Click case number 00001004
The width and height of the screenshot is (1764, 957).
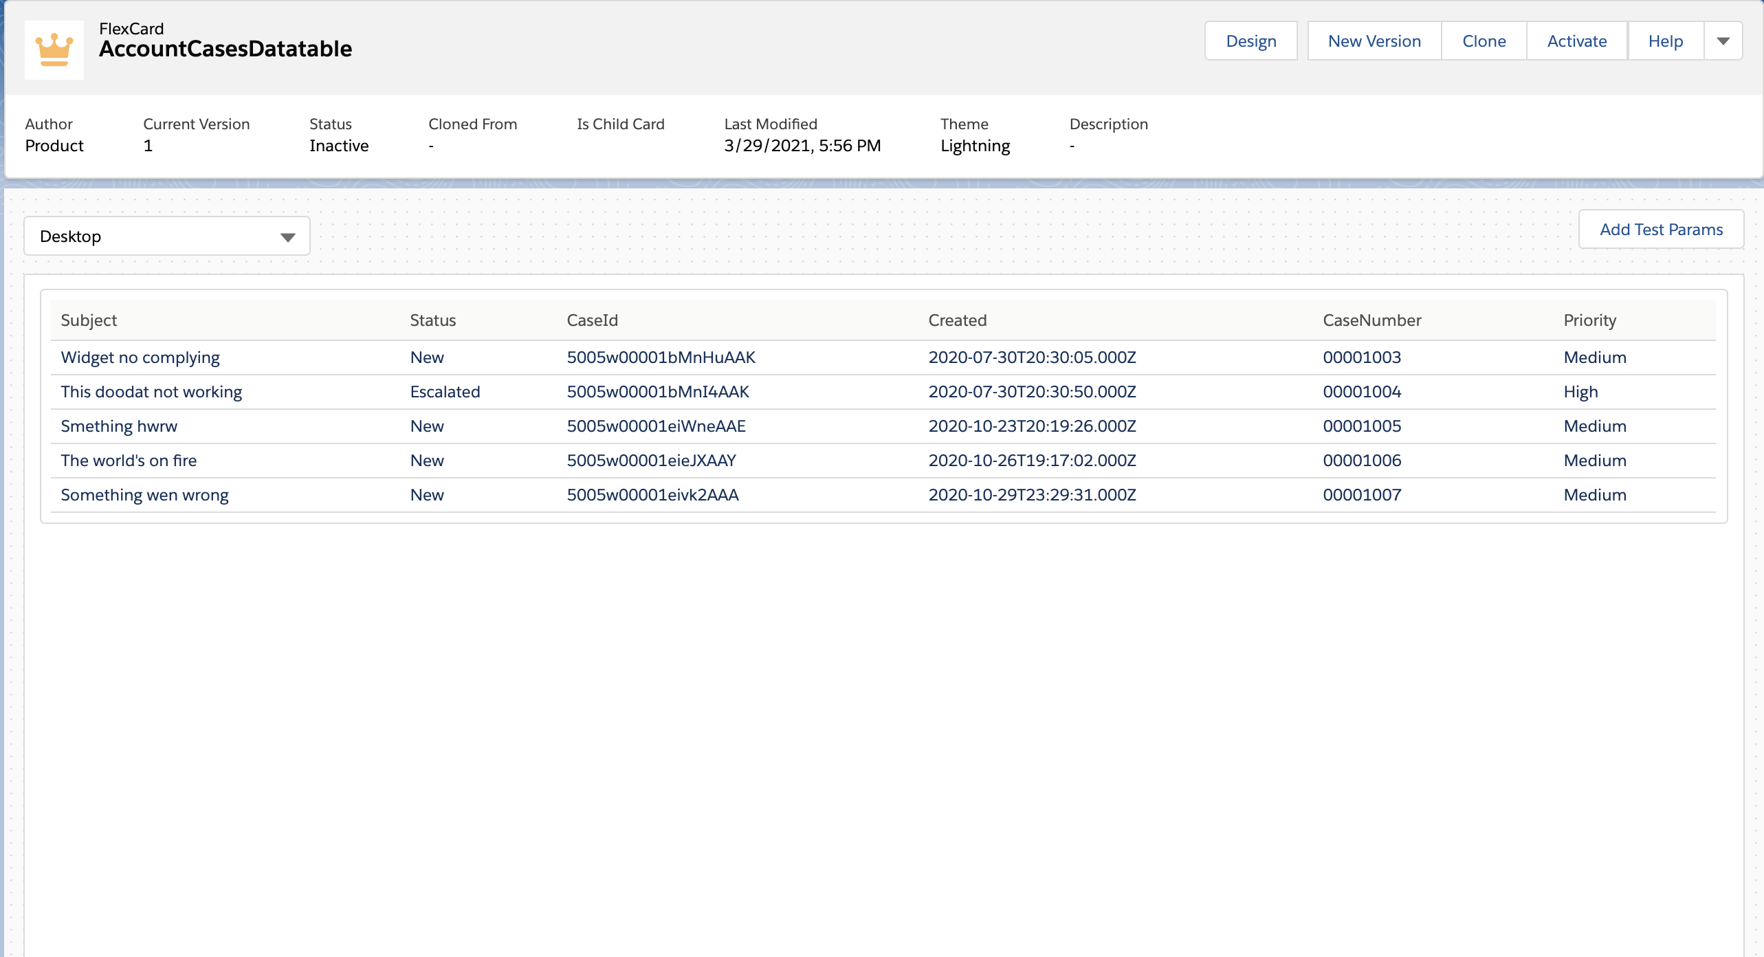(1362, 392)
